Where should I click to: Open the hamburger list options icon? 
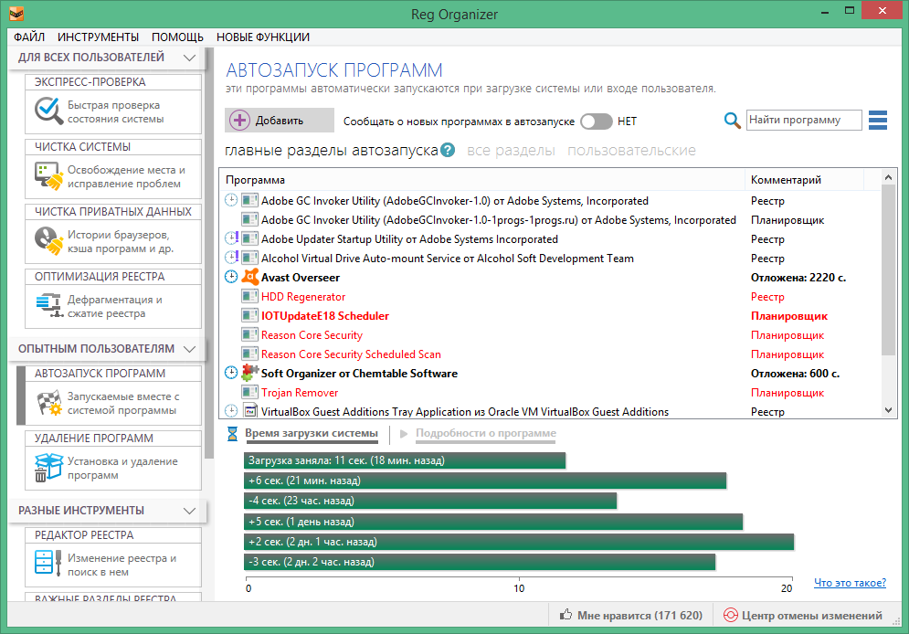coord(878,121)
